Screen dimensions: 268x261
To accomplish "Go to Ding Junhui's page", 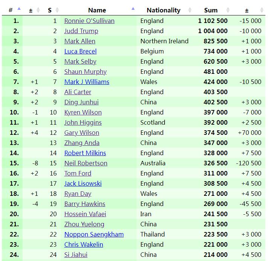I will point(81,102).
